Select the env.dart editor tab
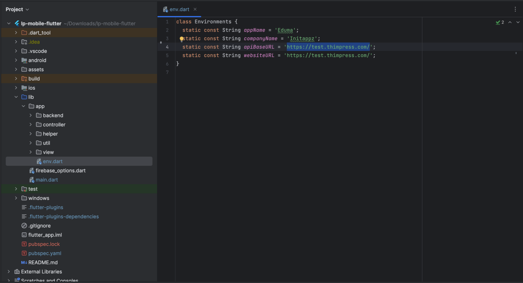 click(179, 9)
